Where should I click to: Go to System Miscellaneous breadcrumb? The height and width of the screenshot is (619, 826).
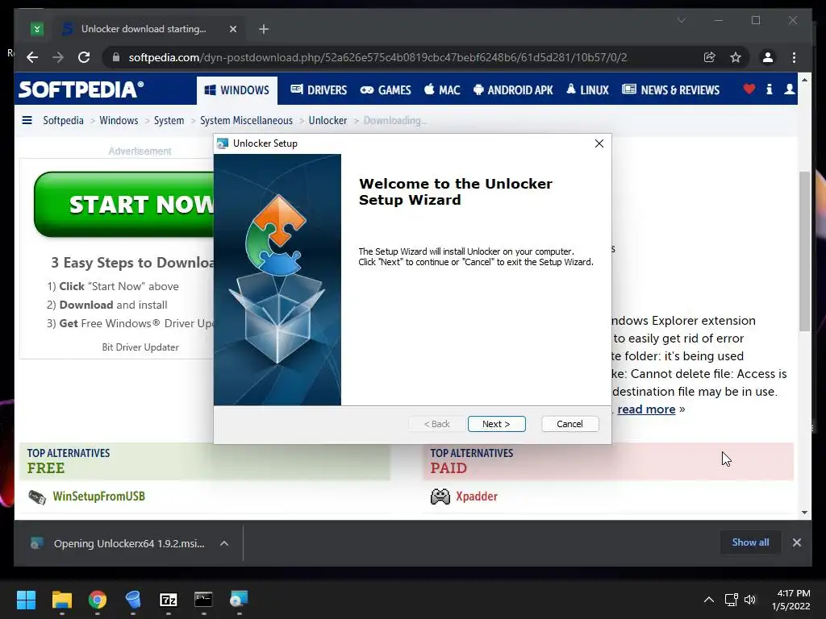tap(246, 121)
